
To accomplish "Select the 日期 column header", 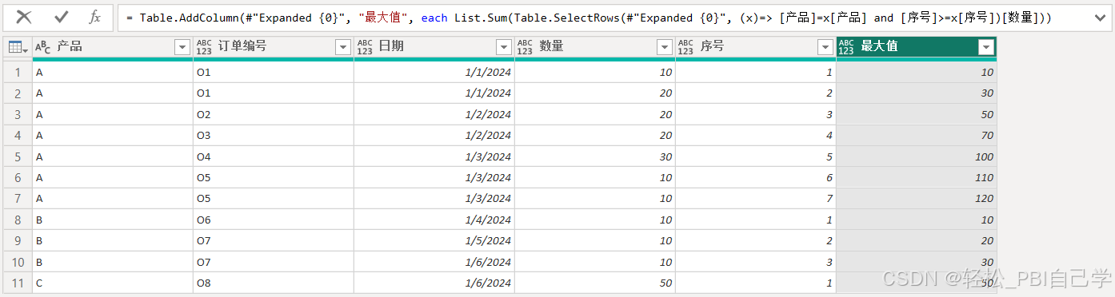I will pyautogui.click(x=434, y=48).
